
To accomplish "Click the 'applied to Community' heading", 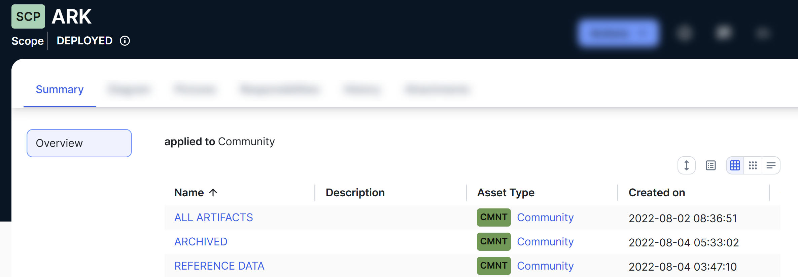I will point(219,142).
